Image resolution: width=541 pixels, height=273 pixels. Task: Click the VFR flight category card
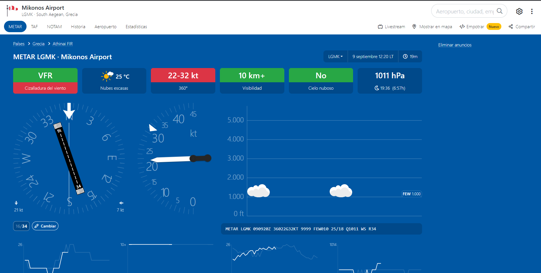[45, 75]
